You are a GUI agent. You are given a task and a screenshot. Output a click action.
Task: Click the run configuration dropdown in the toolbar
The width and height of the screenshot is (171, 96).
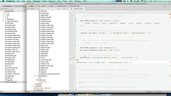pos(153,6)
